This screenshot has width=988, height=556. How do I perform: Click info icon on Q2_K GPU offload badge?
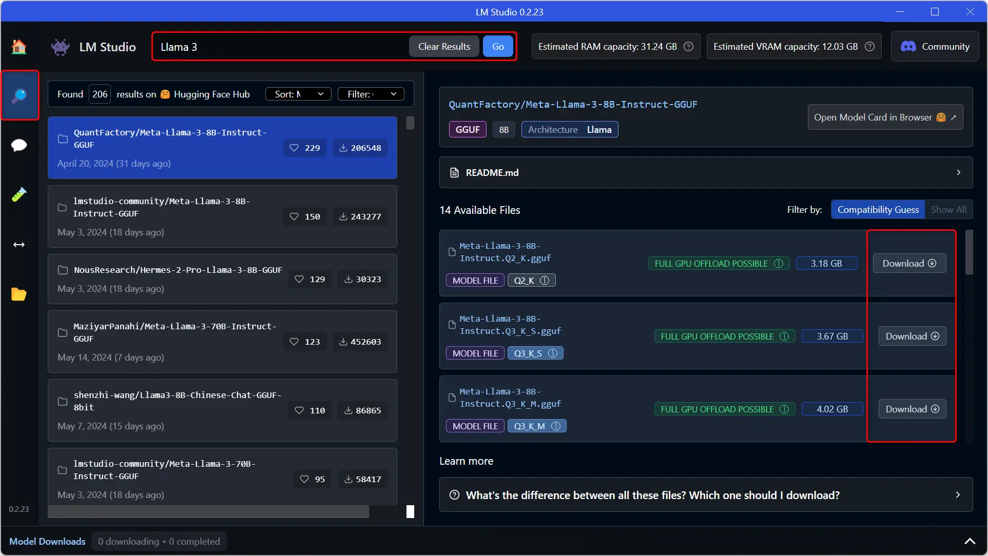(779, 264)
